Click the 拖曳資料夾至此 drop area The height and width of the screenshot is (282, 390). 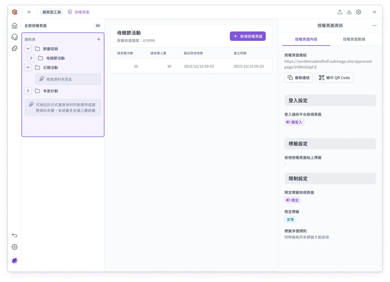pyautogui.click(x=68, y=79)
